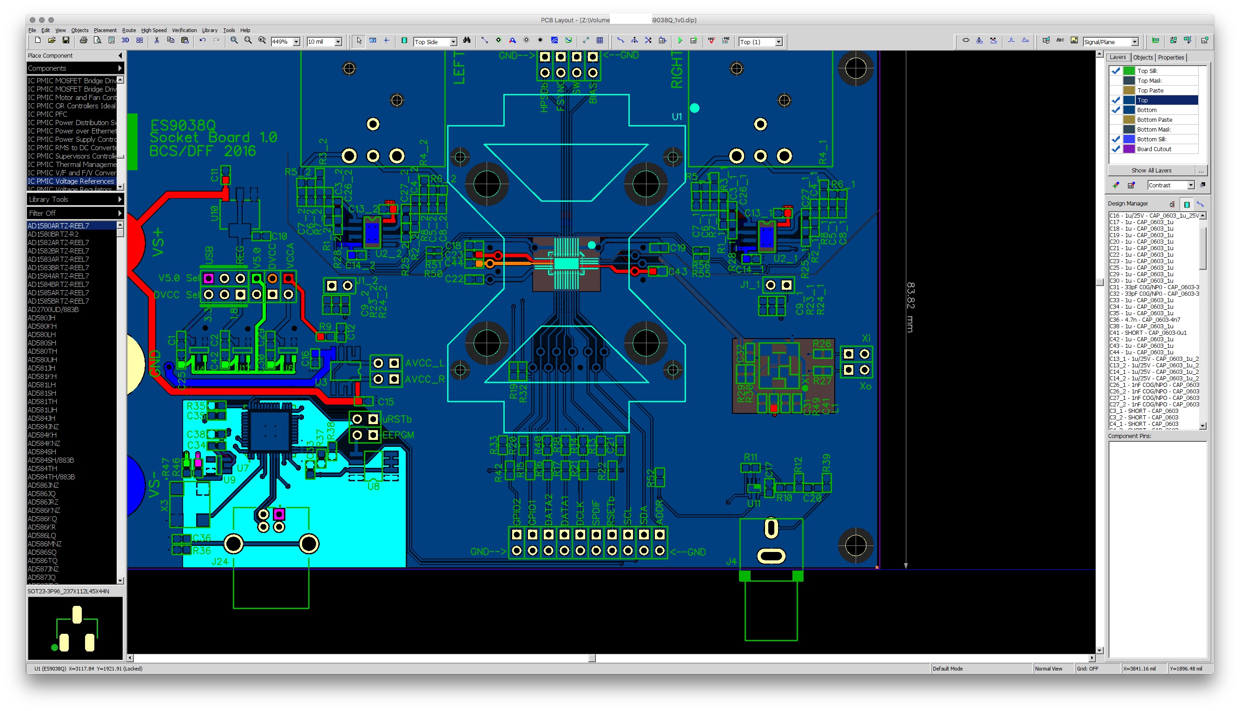Toggle Top Silk layer visibility

(x=1115, y=71)
